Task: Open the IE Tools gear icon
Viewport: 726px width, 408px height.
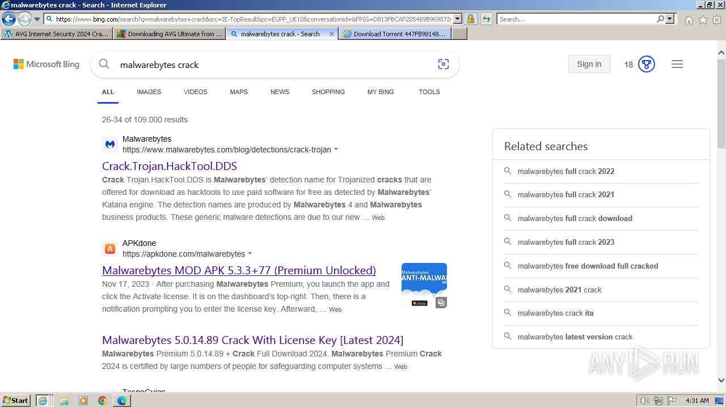Action: pos(717,20)
